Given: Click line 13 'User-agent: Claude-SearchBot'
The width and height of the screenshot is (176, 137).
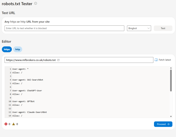Looking at the screenshot, I should click(30, 112).
